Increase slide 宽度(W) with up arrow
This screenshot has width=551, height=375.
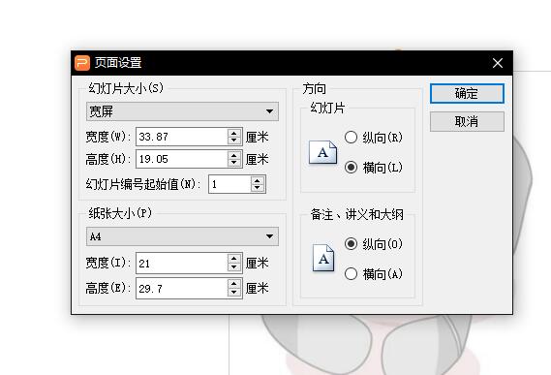tap(234, 133)
